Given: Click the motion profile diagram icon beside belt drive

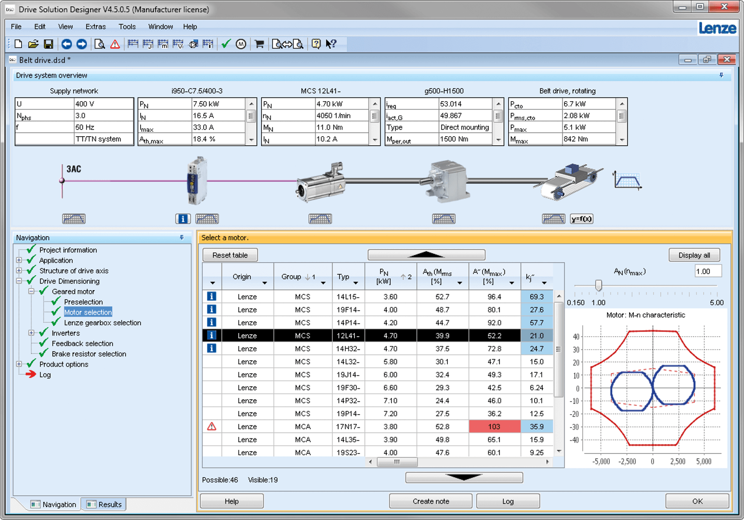Looking at the screenshot, I should tap(627, 181).
